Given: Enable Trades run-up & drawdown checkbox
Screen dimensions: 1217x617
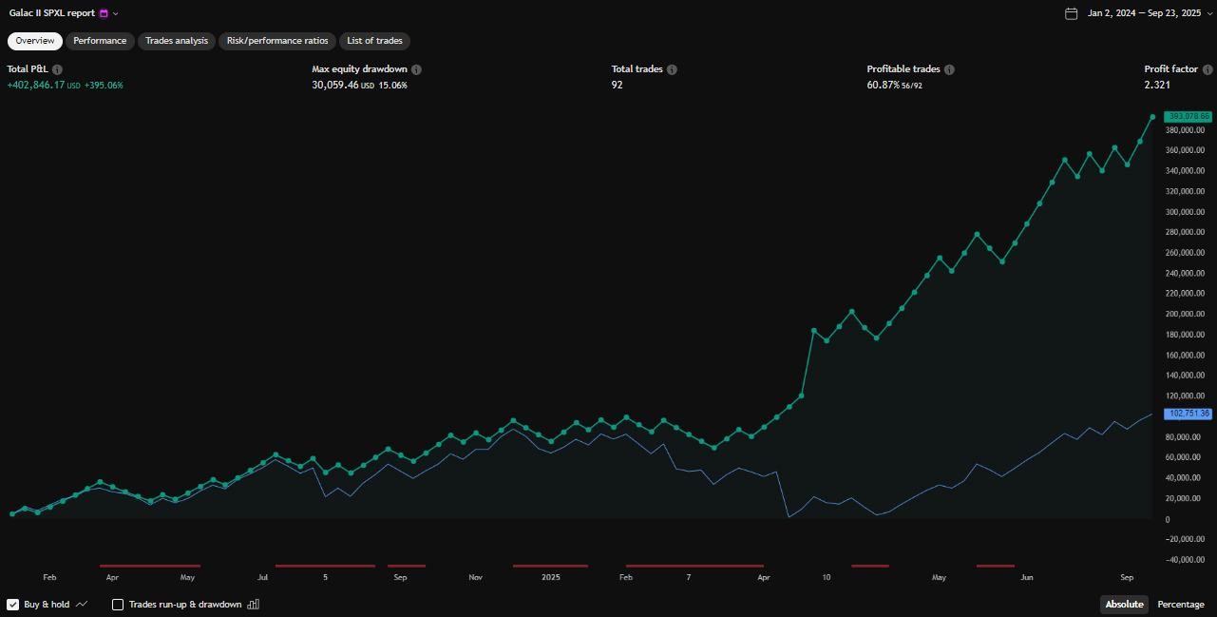Looking at the screenshot, I should pos(118,604).
